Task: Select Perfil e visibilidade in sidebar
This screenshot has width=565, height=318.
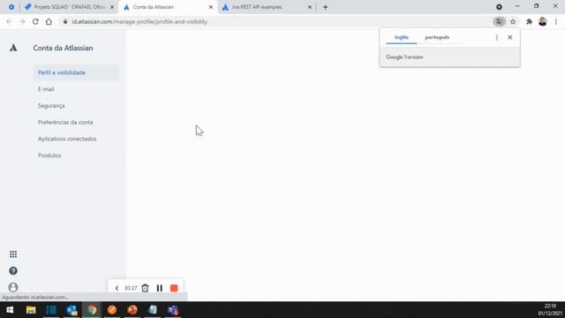Action: click(76, 72)
